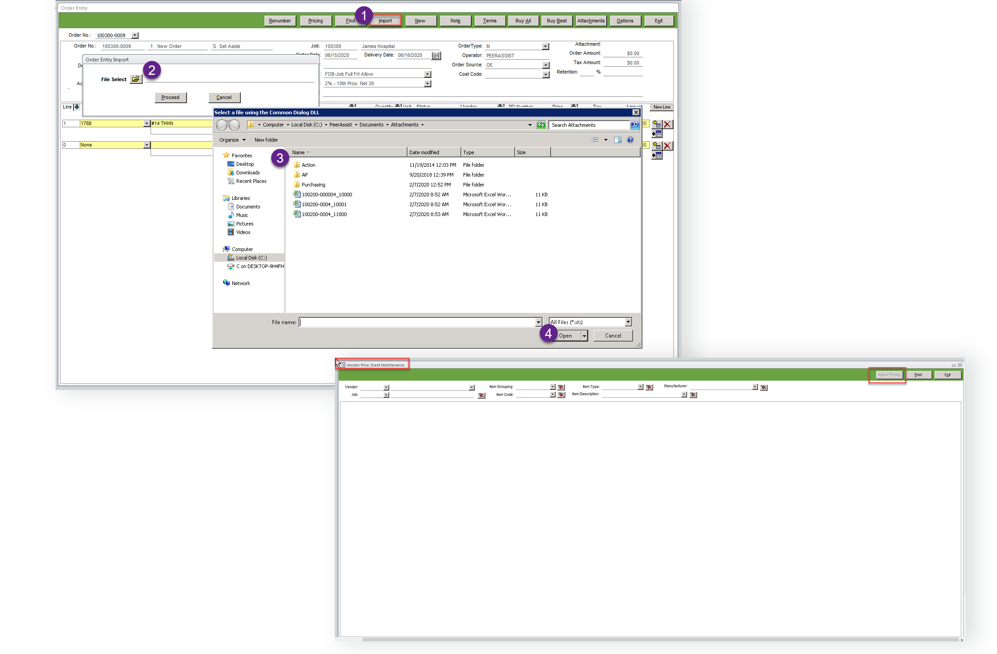This screenshot has height=654, width=997.
Task: Click Print in Vendor Price Sheet Maintenance
Action: (x=918, y=375)
